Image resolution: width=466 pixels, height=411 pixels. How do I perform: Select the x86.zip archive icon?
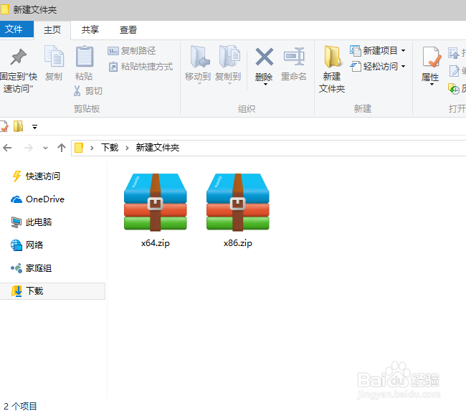pyautogui.click(x=238, y=202)
